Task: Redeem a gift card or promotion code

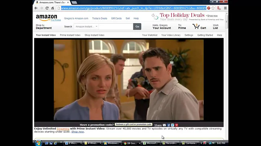Action: (133, 124)
